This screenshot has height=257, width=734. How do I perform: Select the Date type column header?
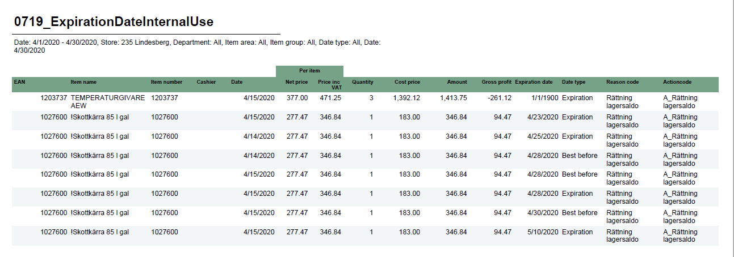[x=573, y=82]
